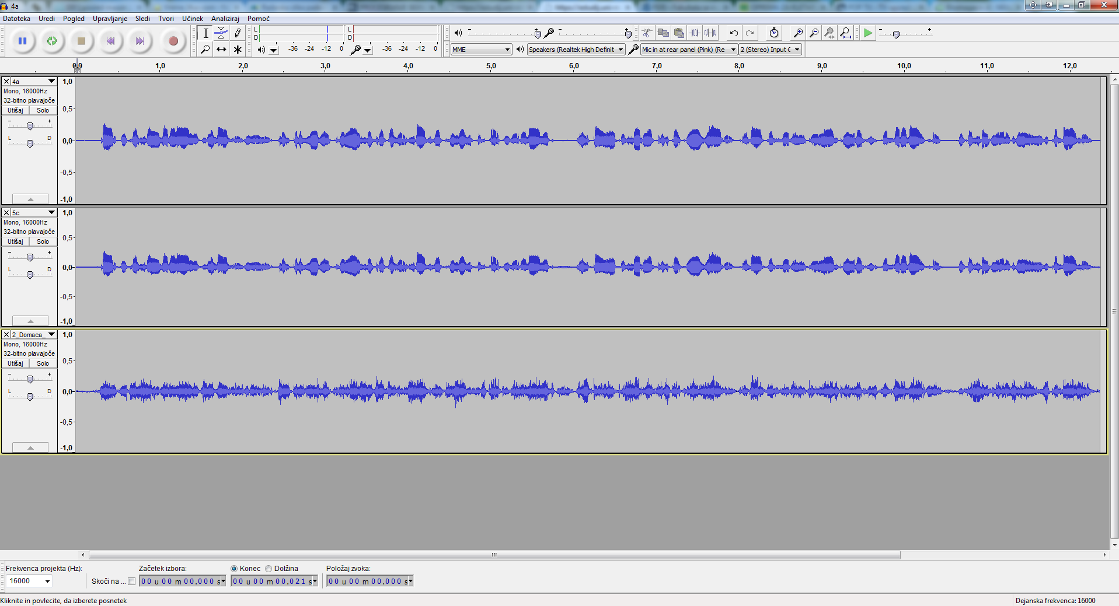Select the Envelope tool

coord(221,33)
